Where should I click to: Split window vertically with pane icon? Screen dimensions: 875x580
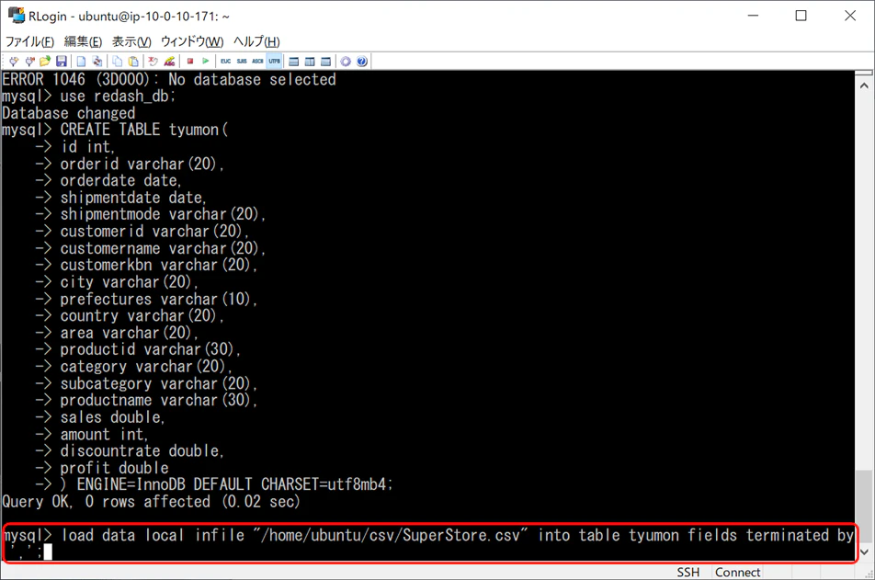click(311, 62)
